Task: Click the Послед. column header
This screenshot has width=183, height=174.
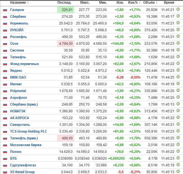Action: (x=64, y=3)
